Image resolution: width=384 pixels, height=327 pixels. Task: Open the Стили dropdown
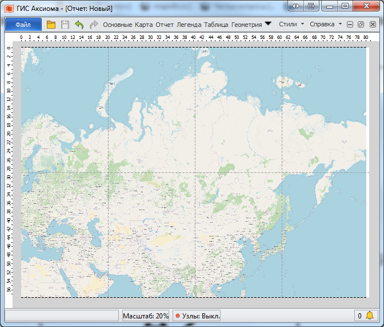(x=291, y=25)
